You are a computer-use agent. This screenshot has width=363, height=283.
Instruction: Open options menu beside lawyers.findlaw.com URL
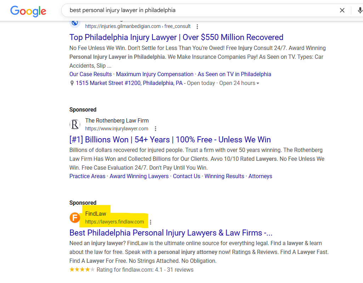151,222
